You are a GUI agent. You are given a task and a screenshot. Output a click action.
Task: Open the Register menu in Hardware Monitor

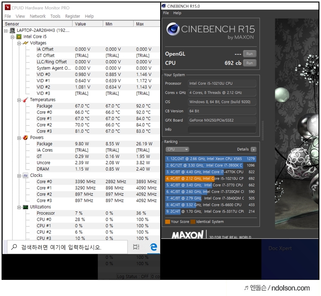[73, 16]
